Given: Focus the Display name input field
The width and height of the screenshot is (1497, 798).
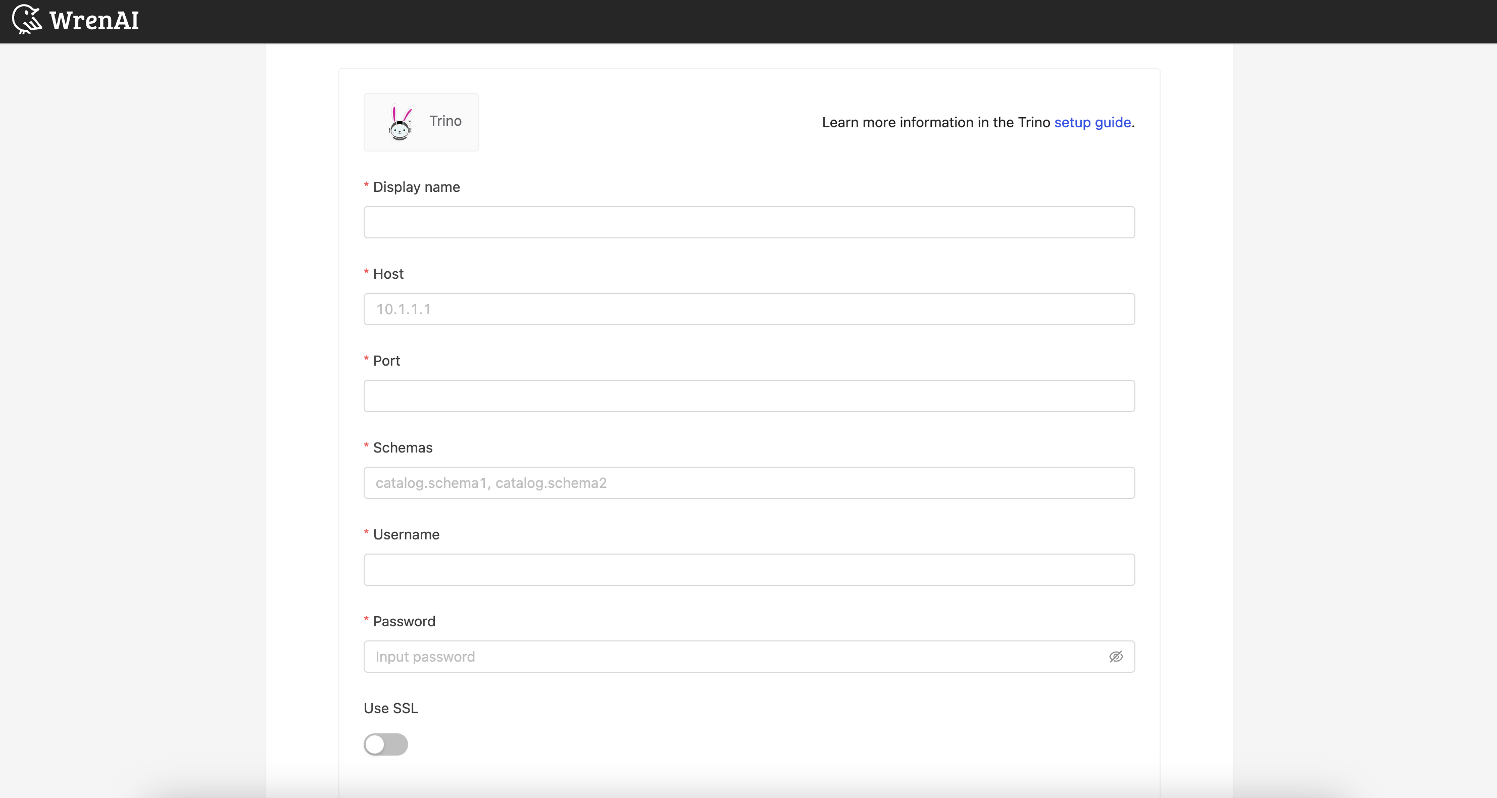Looking at the screenshot, I should tap(749, 222).
